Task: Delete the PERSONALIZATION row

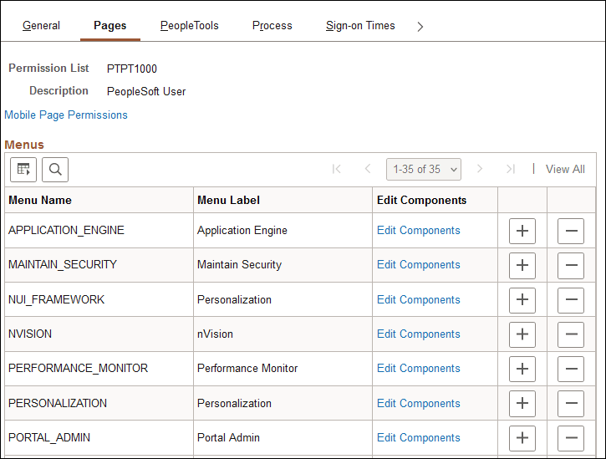Action: click(x=571, y=403)
